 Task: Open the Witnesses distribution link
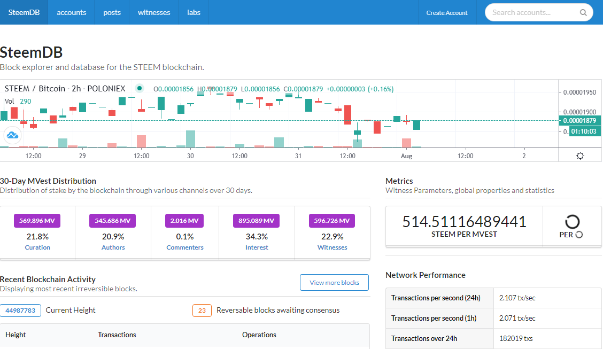333,247
